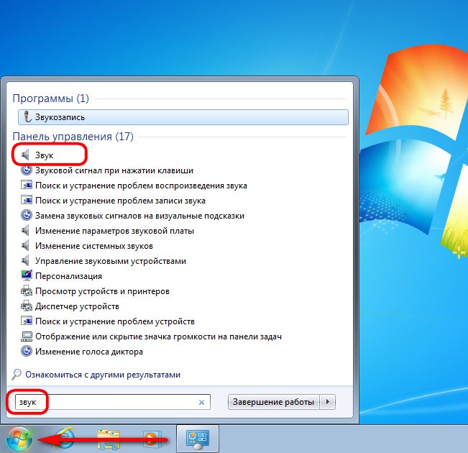The image size is (468, 453).
Task: Click into the search field containing звук
Action: click(108, 403)
